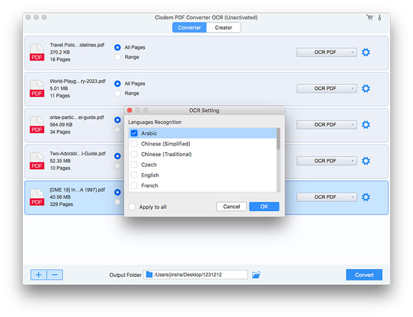The height and width of the screenshot is (317, 413).
Task: Open settings gear for World-Playground PDF
Action: click(365, 88)
